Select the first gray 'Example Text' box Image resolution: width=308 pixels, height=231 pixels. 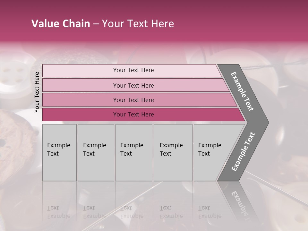pyautogui.click(x=59, y=152)
